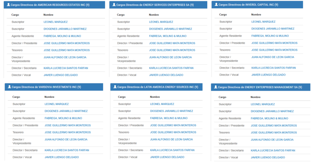The image size is (313, 163).
Task: Open Director / Presidente name in Inverol Capital
Action: click(x=274, y=43)
